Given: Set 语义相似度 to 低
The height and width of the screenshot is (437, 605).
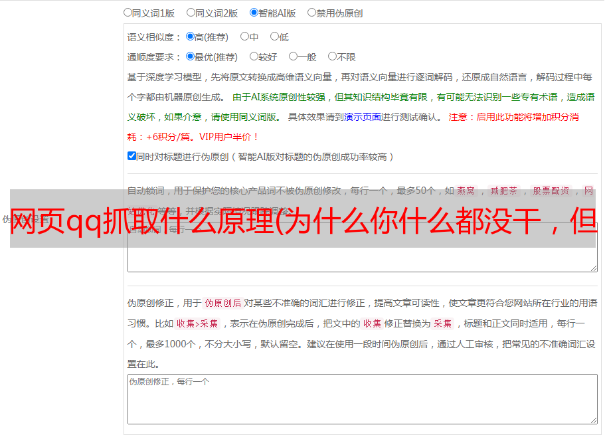Looking at the screenshot, I should point(274,37).
